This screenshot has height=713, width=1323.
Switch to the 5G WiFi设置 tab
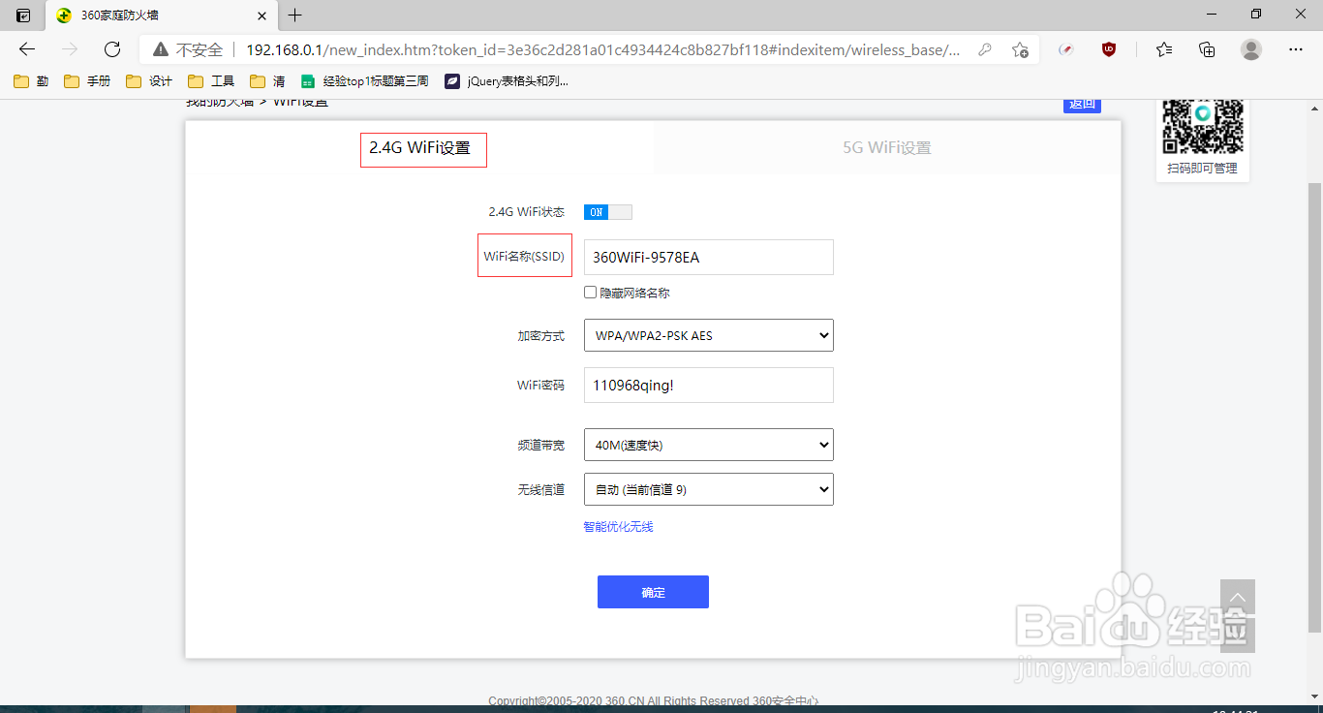point(887,148)
